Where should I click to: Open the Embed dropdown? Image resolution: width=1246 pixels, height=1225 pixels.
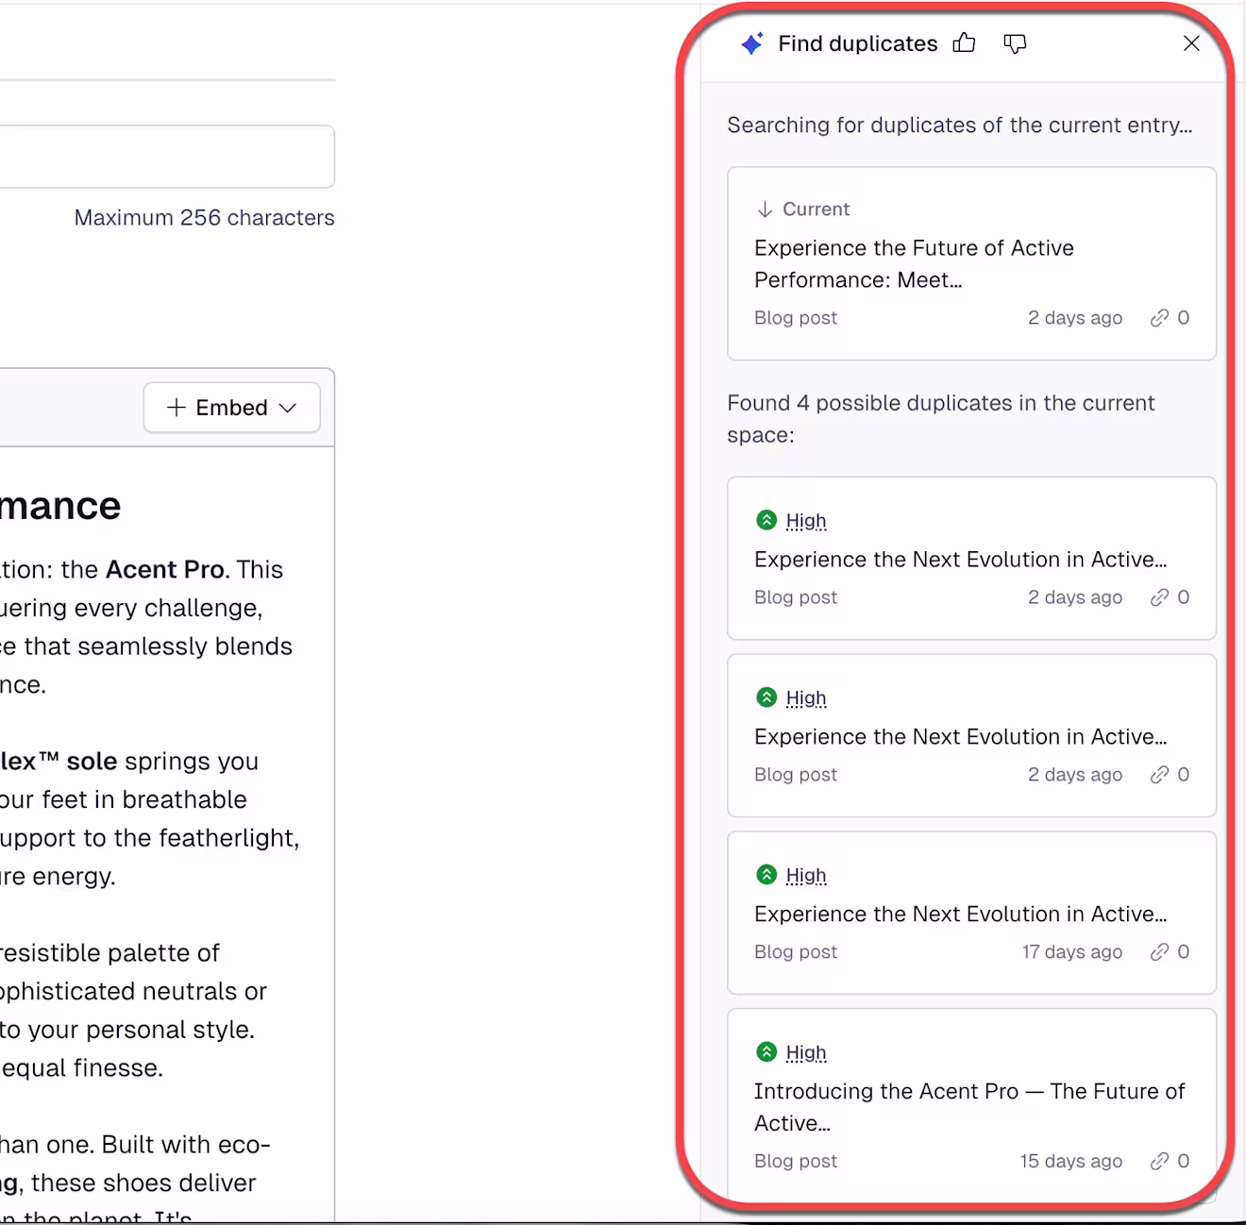[232, 408]
